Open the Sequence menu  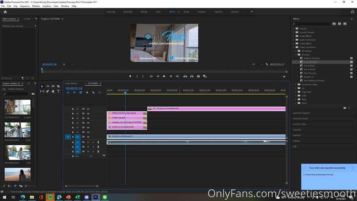(25, 6)
